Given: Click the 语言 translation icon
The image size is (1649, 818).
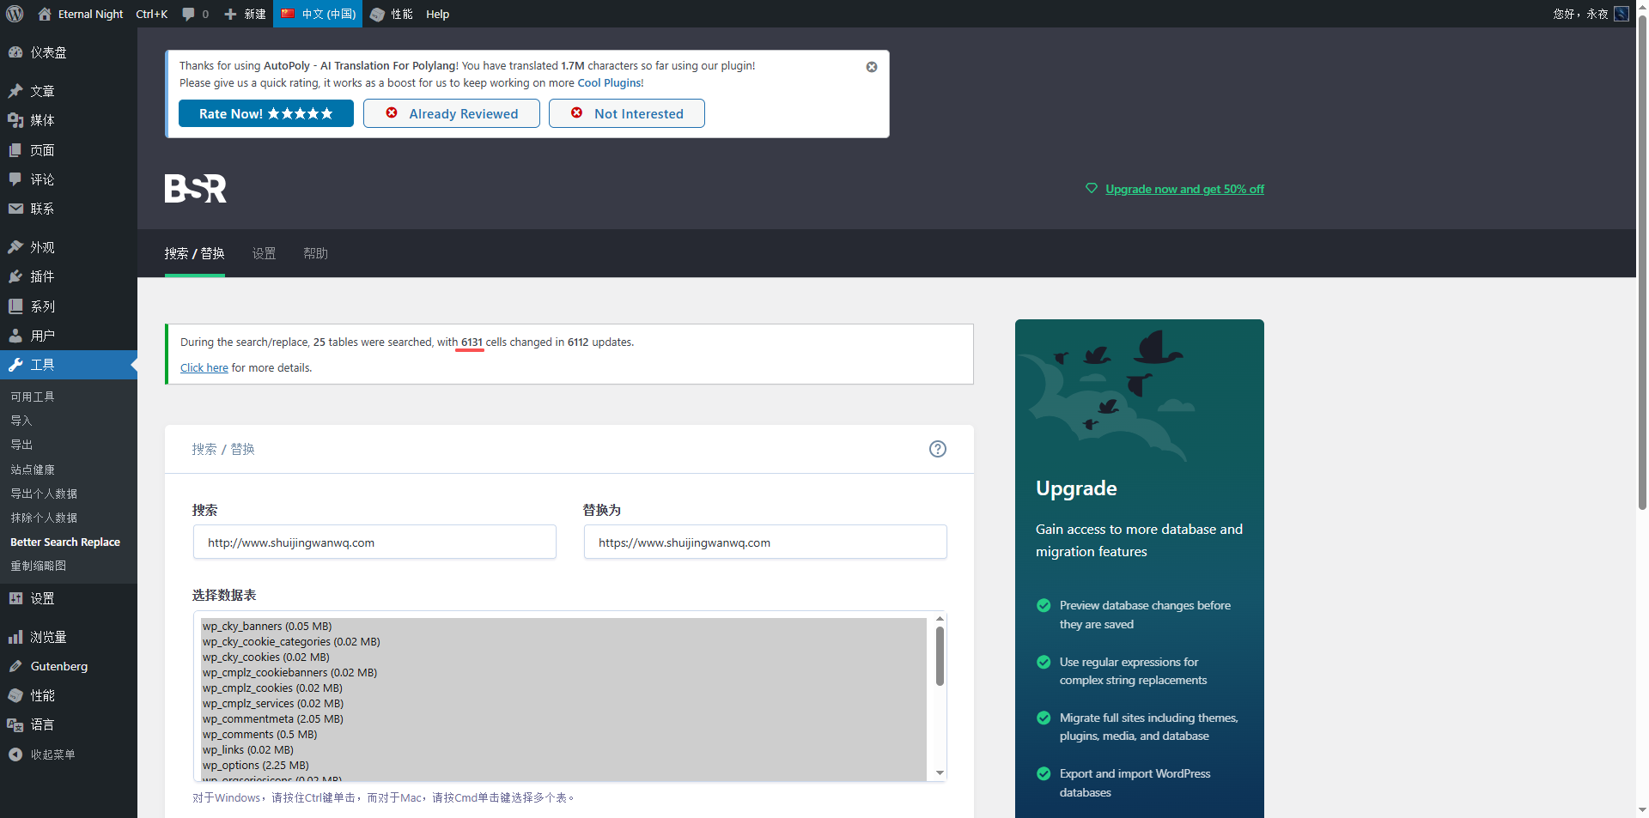Looking at the screenshot, I should (15, 724).
